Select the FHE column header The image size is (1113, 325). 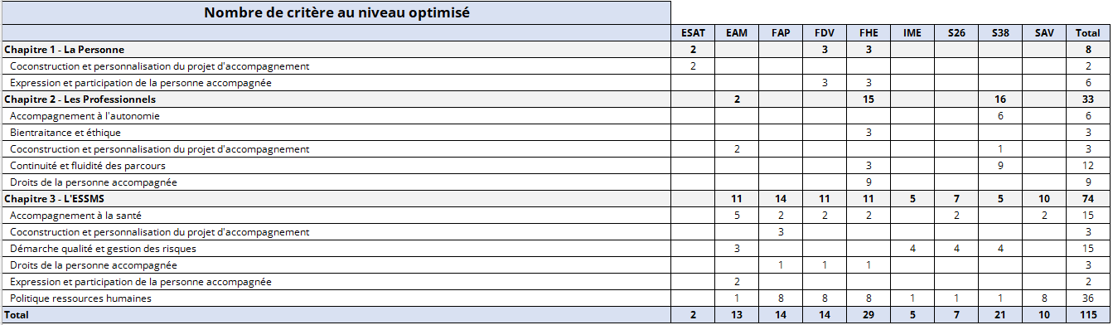869,33
